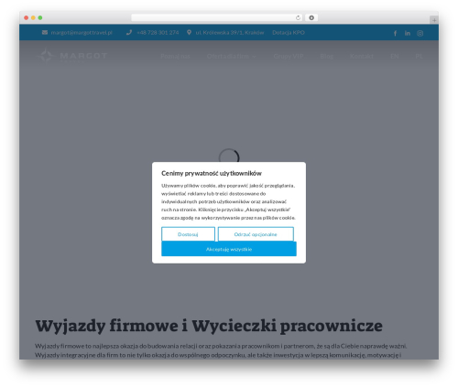Screen dimensions: 458x387
Task: Click the +48 728 301 274 phone link
Action: (x=158, y=32)
